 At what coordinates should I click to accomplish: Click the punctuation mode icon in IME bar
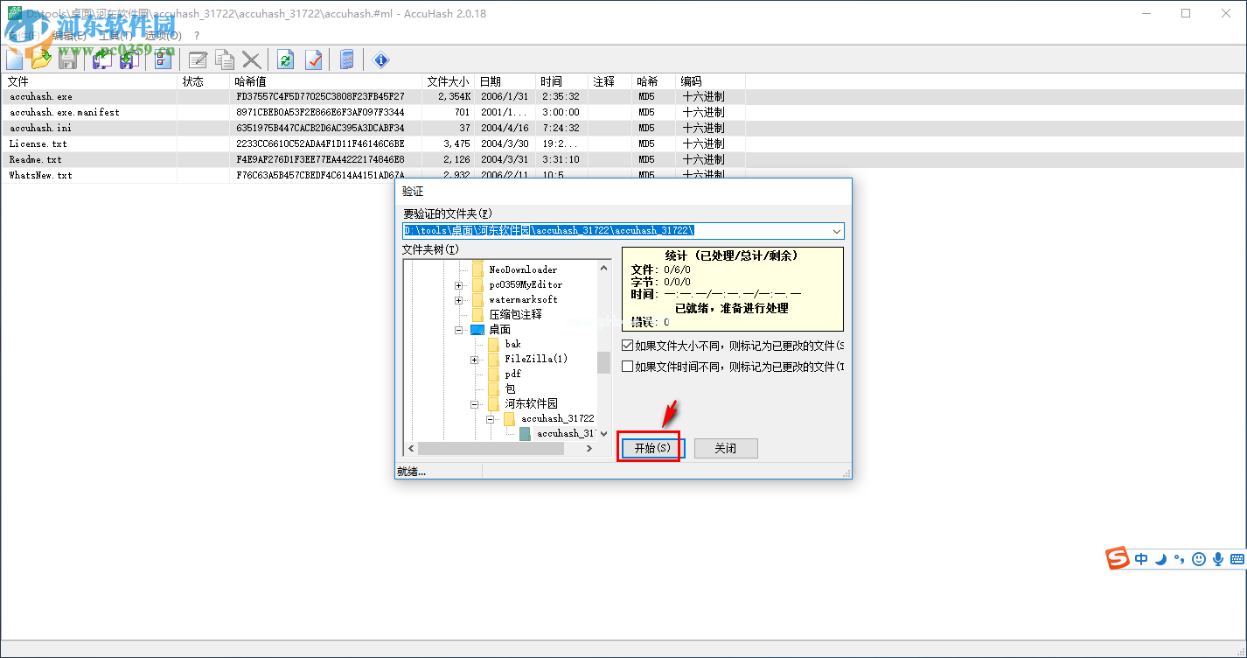[x=1179, y=559]
